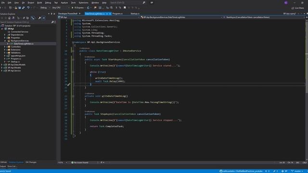The image size is (308, 173).
Task: Select the BP.Api.Data.Models project
Action: click(x=16, y=65)
